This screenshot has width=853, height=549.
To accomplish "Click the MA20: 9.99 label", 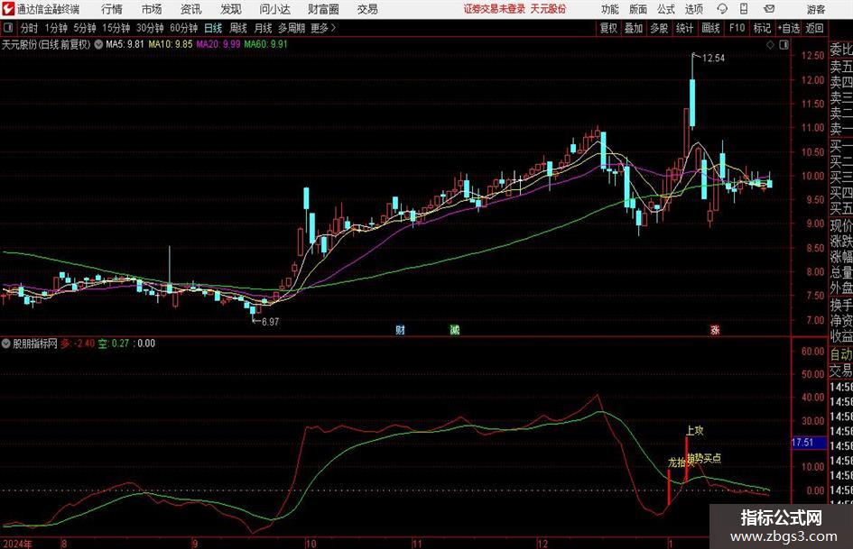I will pos(218,44).
